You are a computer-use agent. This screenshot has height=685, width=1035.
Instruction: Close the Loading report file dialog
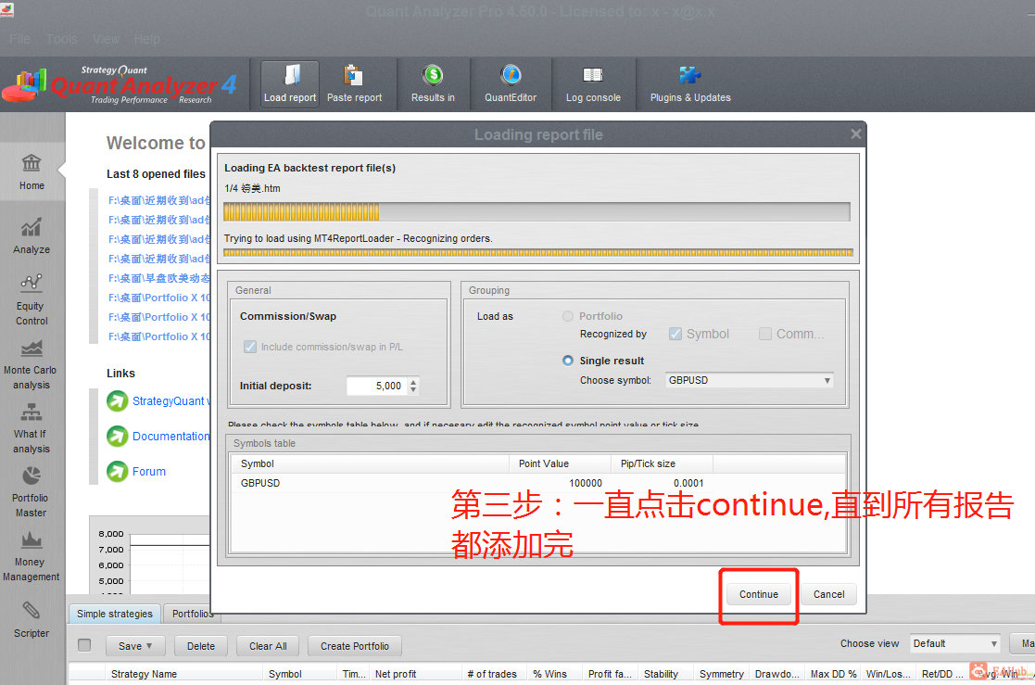tap(855, 134)
